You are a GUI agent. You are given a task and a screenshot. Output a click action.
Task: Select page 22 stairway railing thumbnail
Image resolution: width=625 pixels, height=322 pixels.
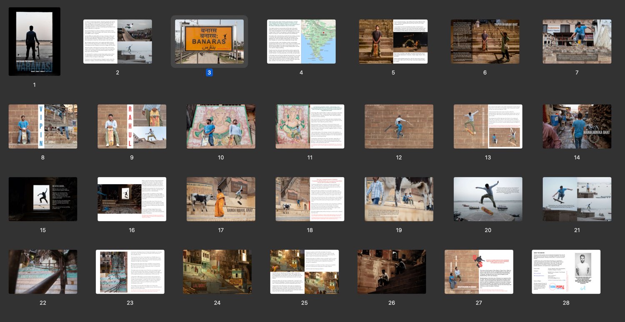point(43,272)
